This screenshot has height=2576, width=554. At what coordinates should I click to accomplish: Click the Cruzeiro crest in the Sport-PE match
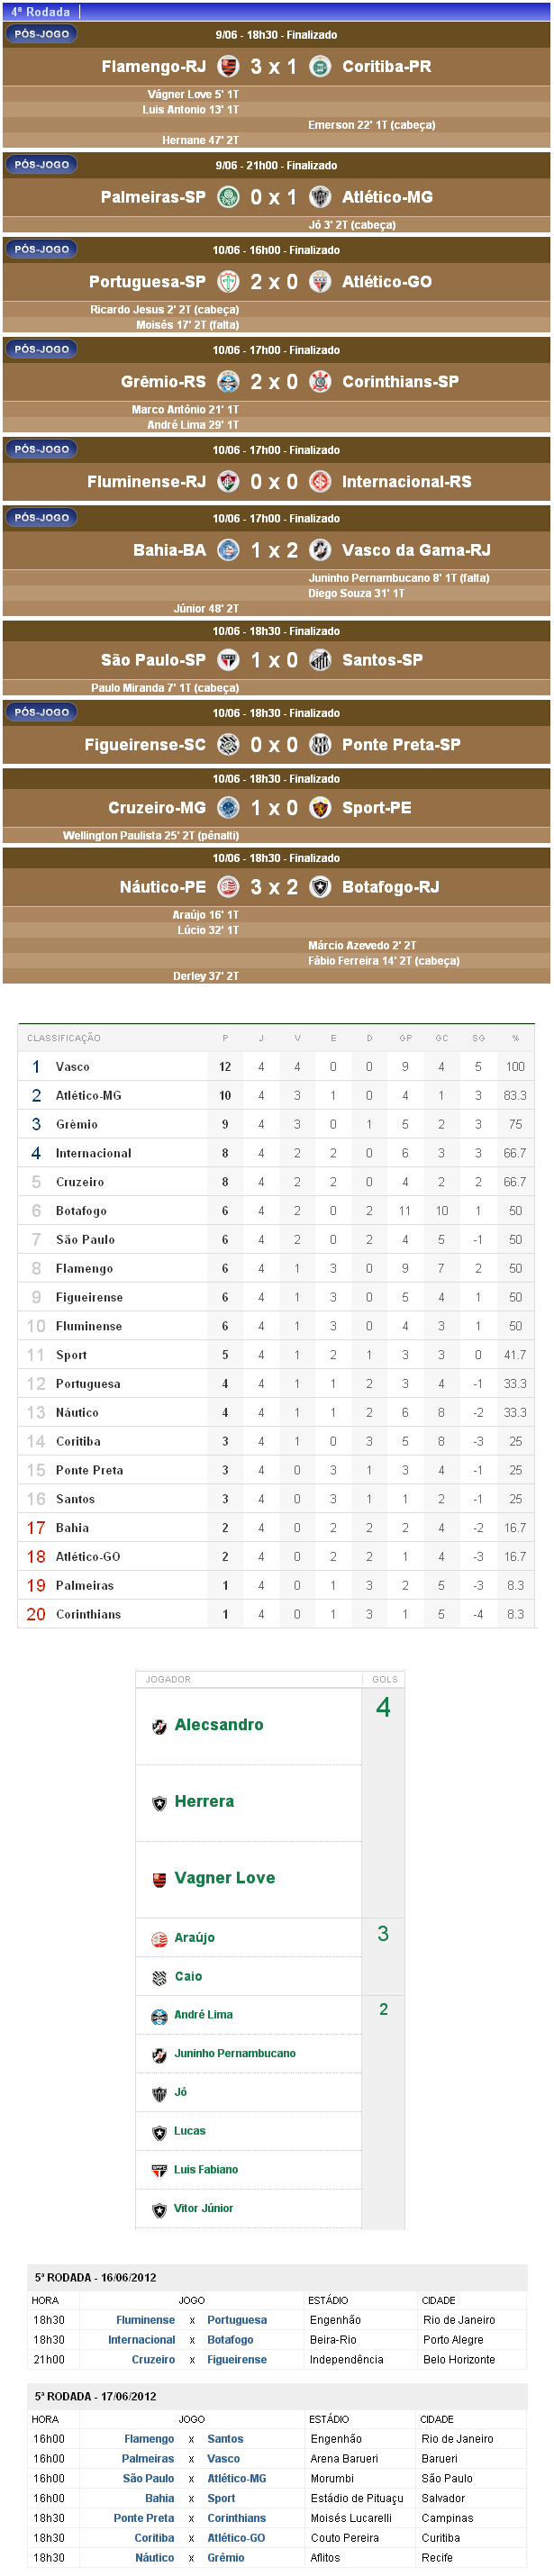[x=228, y=808]
